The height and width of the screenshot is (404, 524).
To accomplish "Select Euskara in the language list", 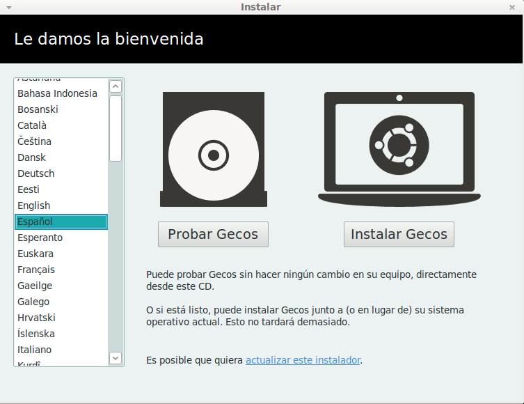I will 61,254.
